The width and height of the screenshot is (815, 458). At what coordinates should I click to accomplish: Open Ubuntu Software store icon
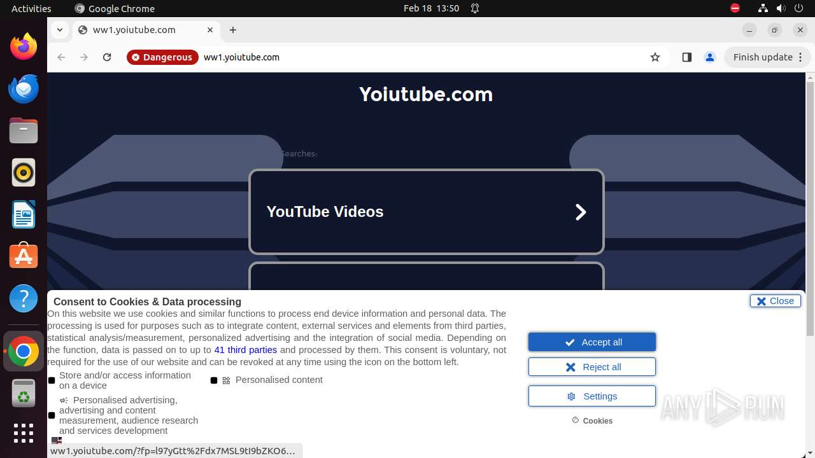pyautogui.click(x=24, y=256)
